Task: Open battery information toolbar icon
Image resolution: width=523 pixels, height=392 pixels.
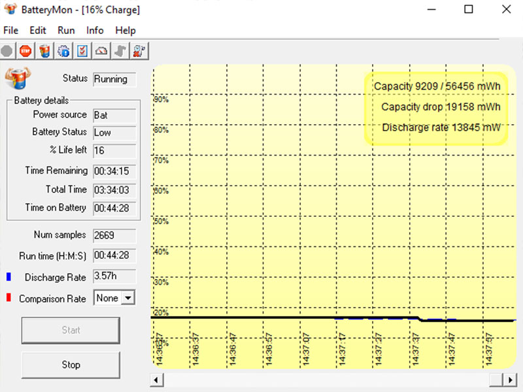Action: tap(44, 52)
